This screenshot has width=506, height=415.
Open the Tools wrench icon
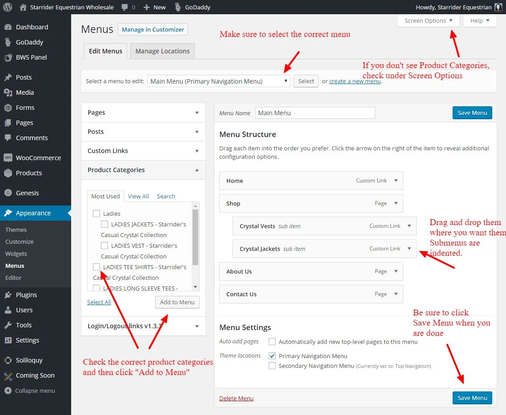[x=8, y=325]
